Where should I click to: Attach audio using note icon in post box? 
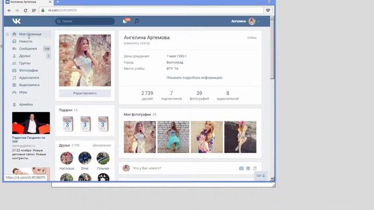tap(255, 168)
